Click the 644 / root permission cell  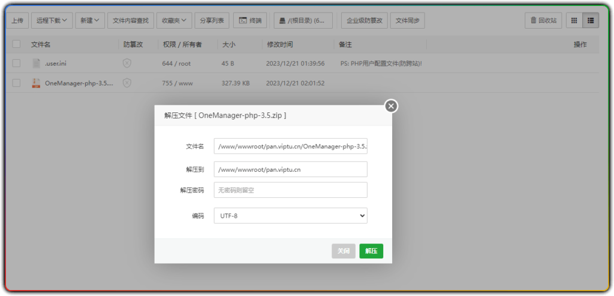[176, 63]
